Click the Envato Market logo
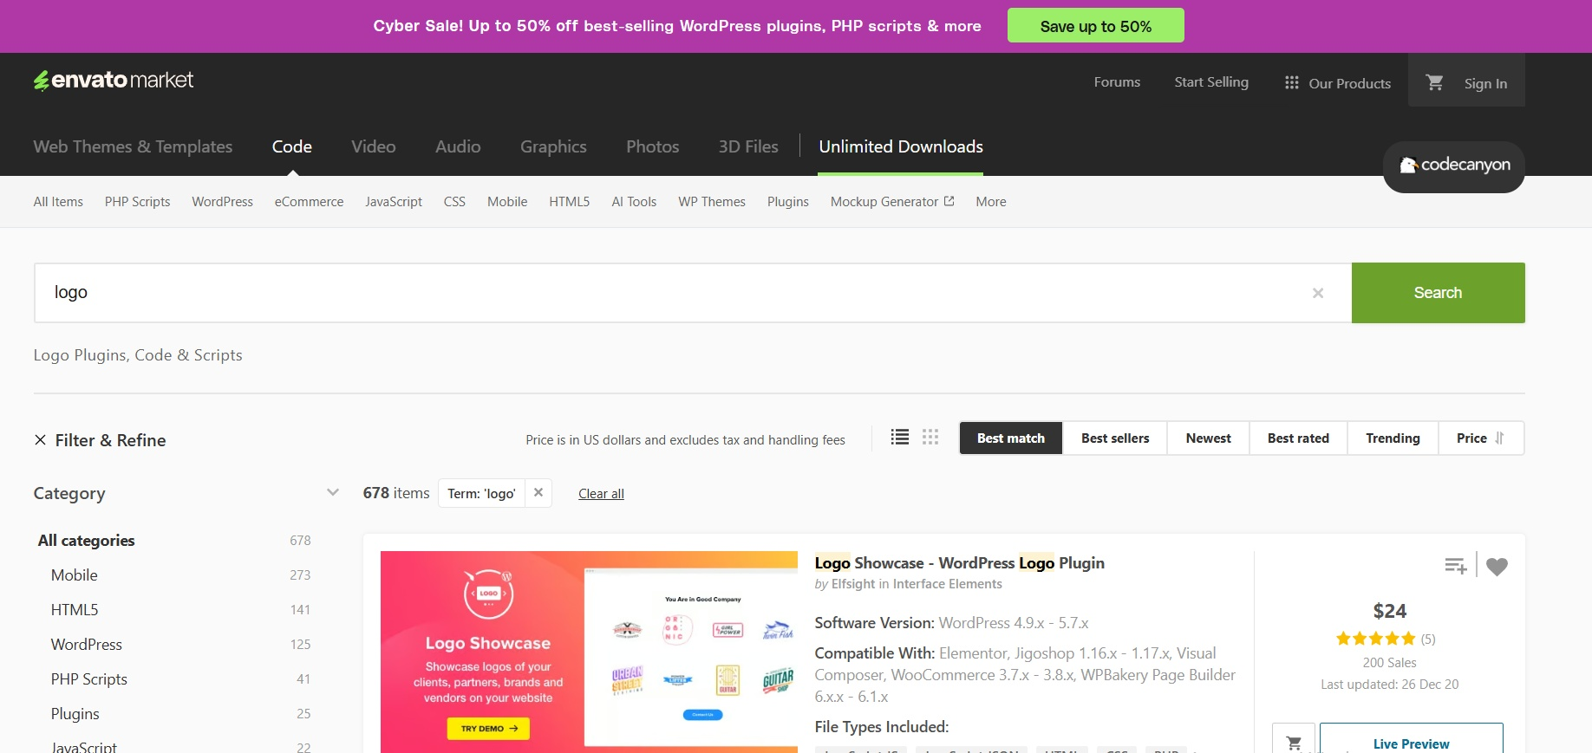This screenshot has height=753, width=1592. 114,80
